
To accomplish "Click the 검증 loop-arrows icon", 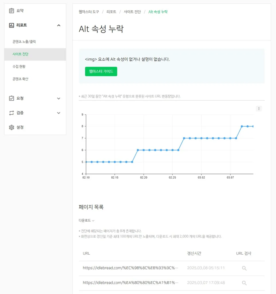I will pyautogui.click(x=11, y=113).
